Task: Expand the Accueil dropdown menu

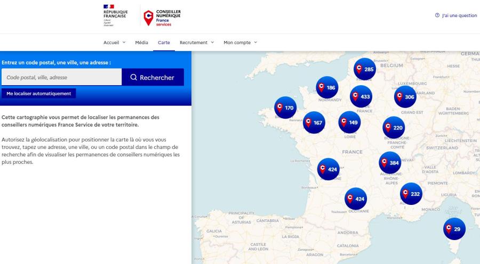Action: (114, 42)
